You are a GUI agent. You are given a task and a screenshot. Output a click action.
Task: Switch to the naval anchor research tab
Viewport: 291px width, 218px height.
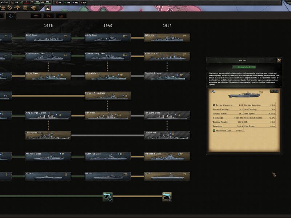click(11, 16)
